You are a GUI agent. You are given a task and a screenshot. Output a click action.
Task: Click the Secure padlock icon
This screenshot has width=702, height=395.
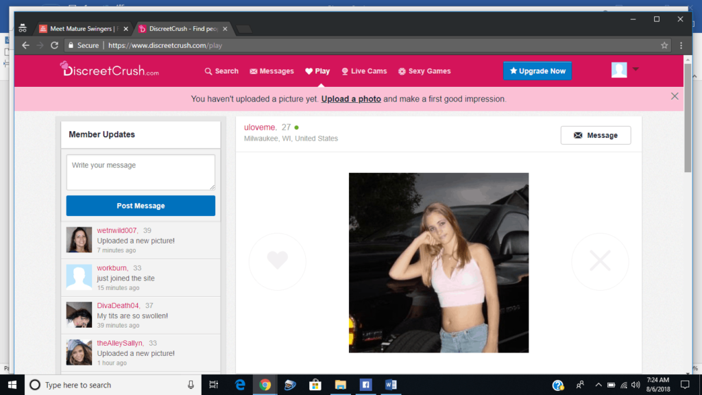coord(71,45)
